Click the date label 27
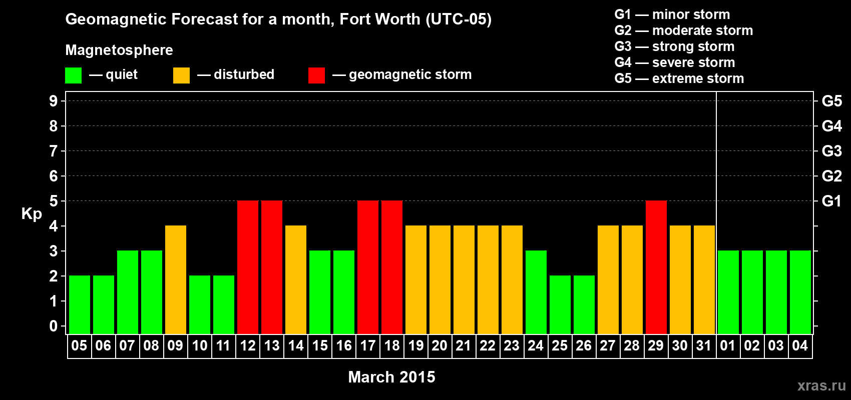The width and height of the screenshot is (851, 400). (x=608, y=346)
